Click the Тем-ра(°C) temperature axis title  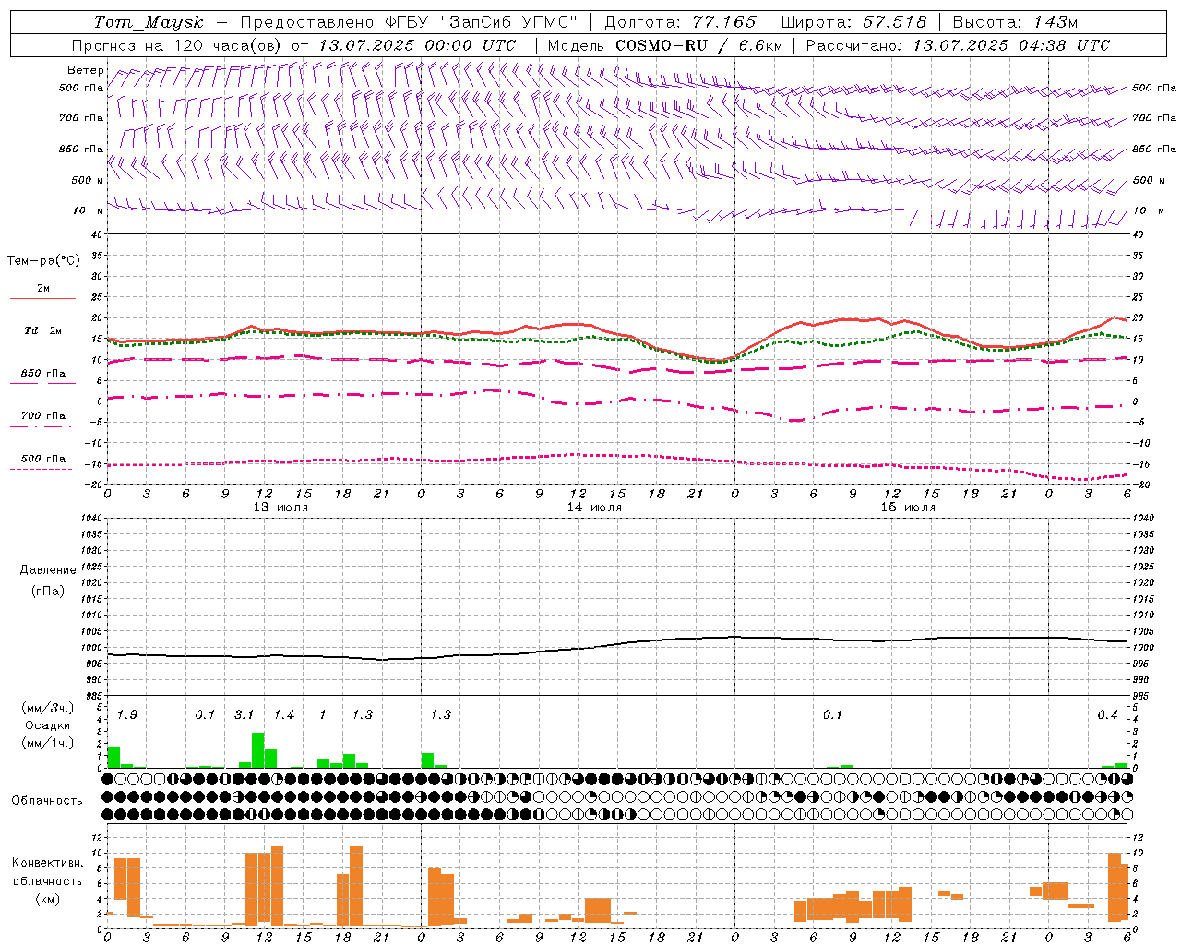coord(43,261)
